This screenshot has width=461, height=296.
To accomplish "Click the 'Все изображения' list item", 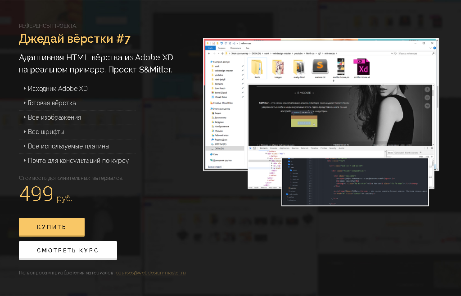I will tap(54, 117).
